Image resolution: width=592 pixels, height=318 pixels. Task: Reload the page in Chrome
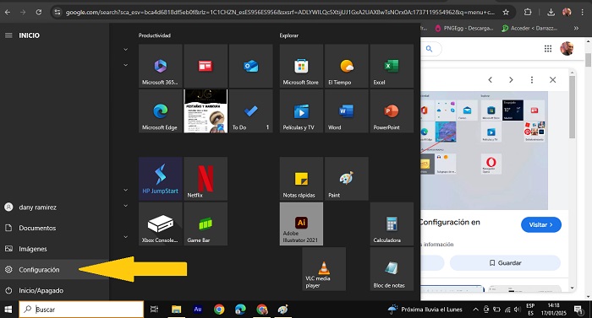click(x=39, y=12)
